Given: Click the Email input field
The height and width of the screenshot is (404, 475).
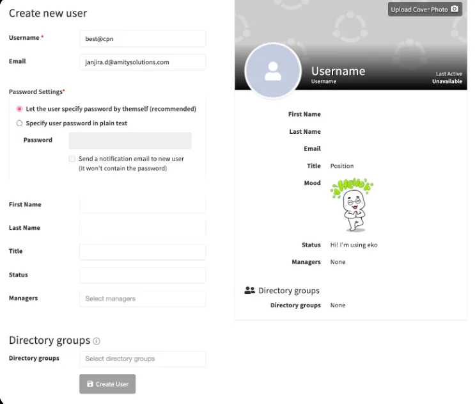Looking at the screenshot, I should click(143, 62).
